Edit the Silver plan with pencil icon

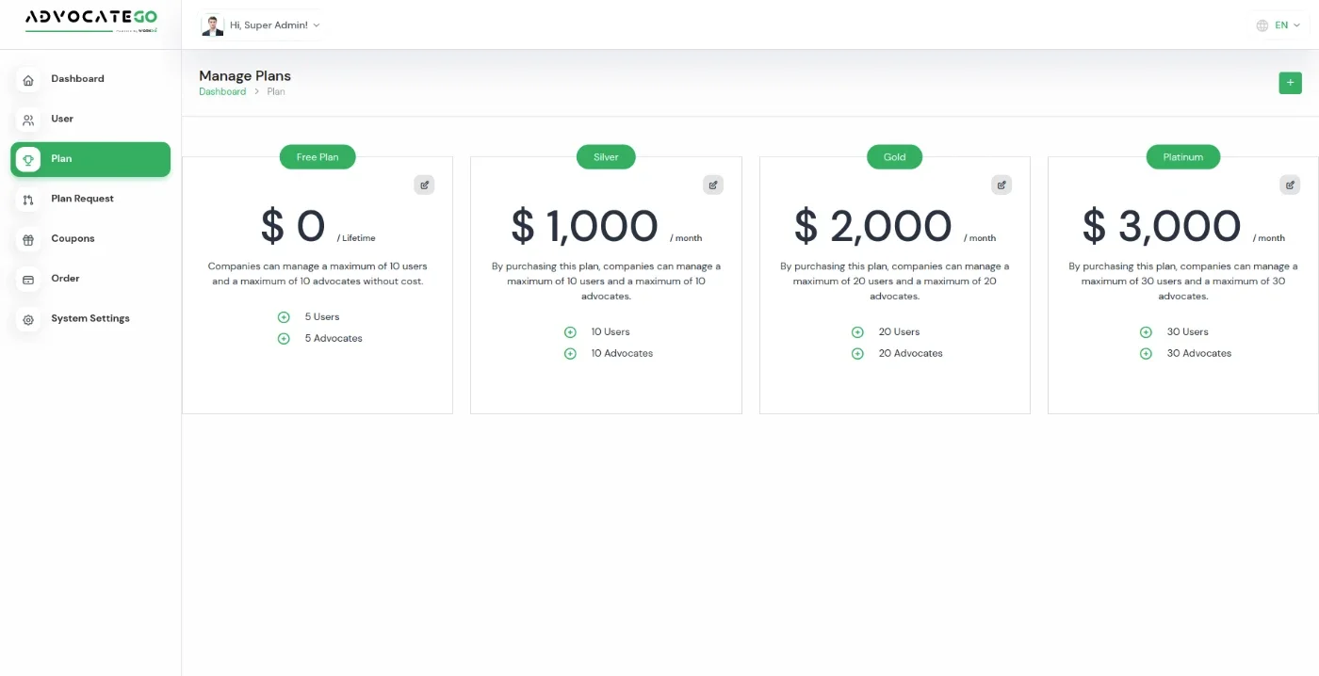click(x=713, y=185)
